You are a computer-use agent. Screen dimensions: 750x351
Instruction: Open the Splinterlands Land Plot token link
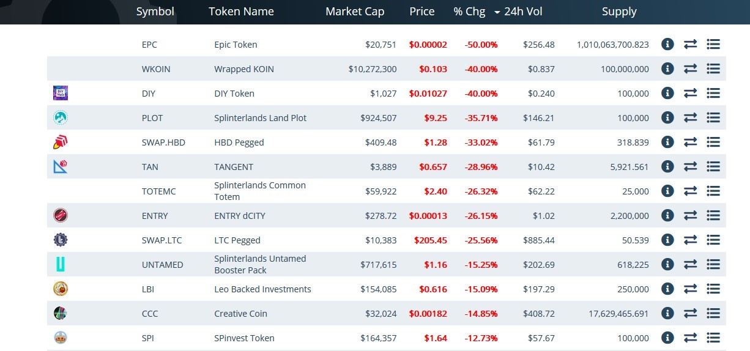[x=260, y=117]
